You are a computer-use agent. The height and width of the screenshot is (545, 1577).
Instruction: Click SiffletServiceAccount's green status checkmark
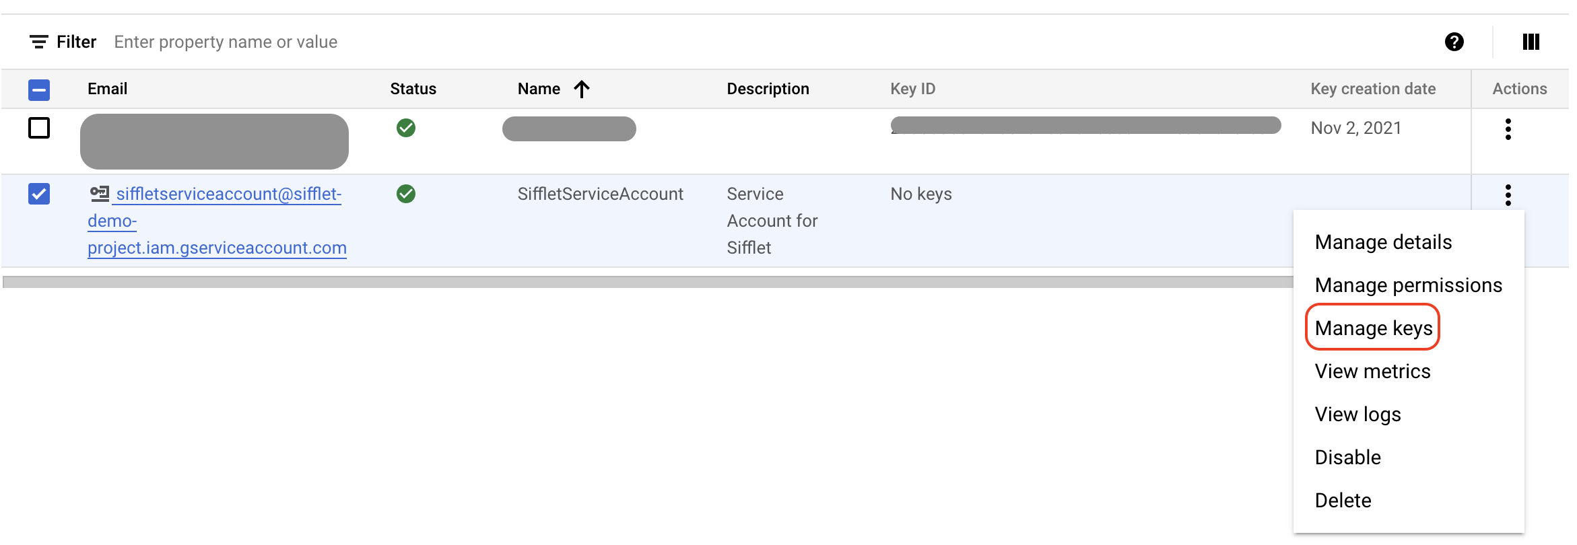(x=406, y=194)
